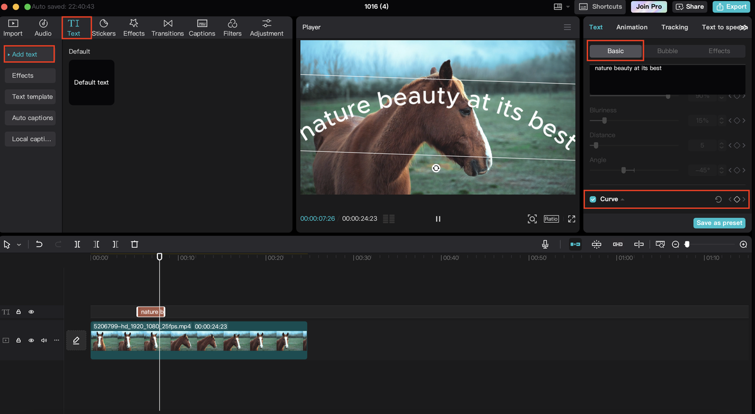Select the Basic sub-tab

point(615,51)
